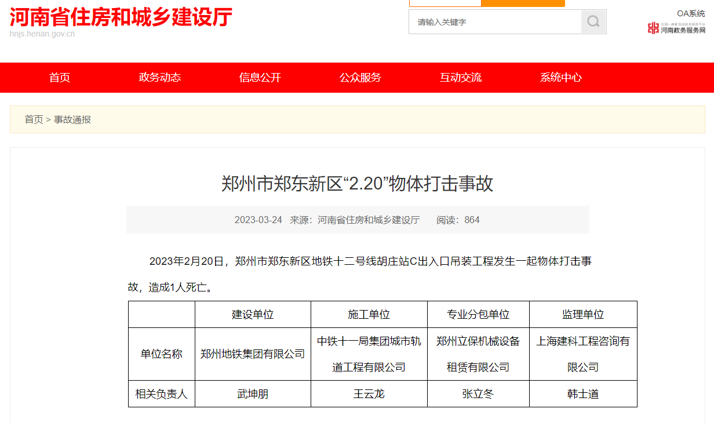Go to the 公众服务 menu item
The height and width of the screenshot is (423, 714).
(x=360, y=78)
